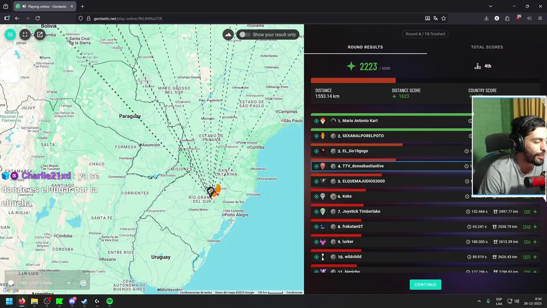547x308 pixels.
Task: Open the Windows Start menu
Action: click(9, 301)
